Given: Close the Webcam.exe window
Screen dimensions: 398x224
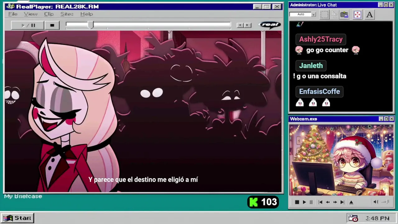Looking at the screenshot, I should click(391, 119).
